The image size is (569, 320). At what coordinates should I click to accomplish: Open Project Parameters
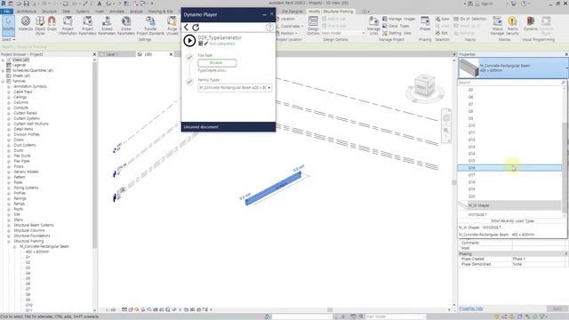87,25
